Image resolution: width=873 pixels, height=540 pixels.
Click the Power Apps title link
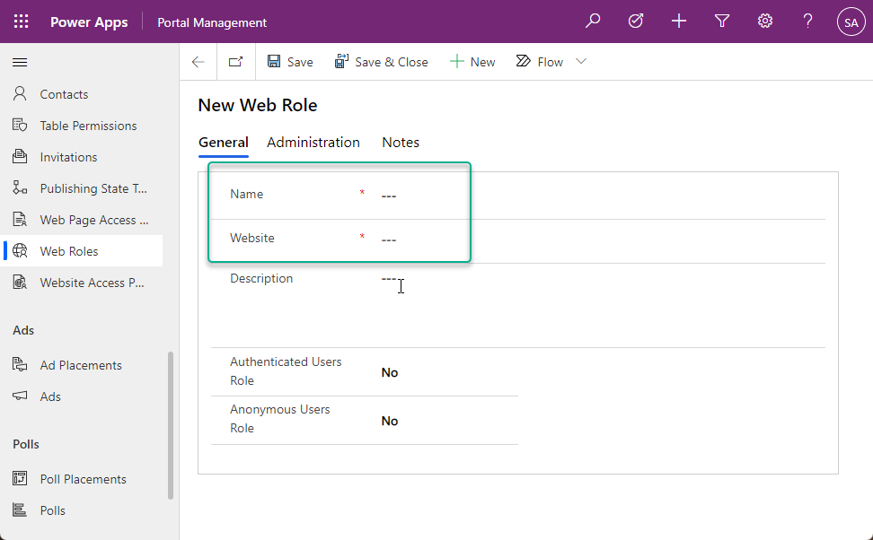[x=89, y=22]
